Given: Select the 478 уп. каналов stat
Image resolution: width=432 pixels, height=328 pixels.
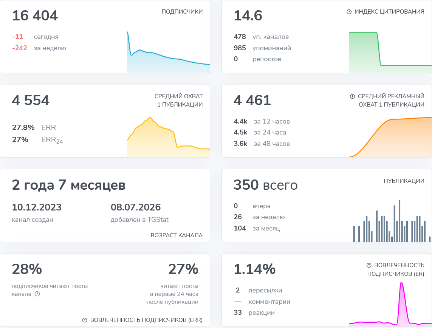Looking at the screenshot, I should click(x=261, y=37).
